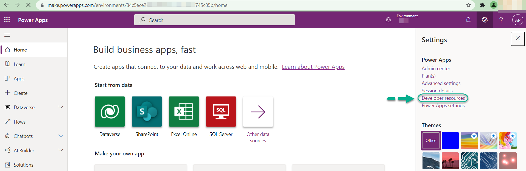Open the Environment picker icon
Viewport: 526px width, 171px height.
(x=388, y=20)
